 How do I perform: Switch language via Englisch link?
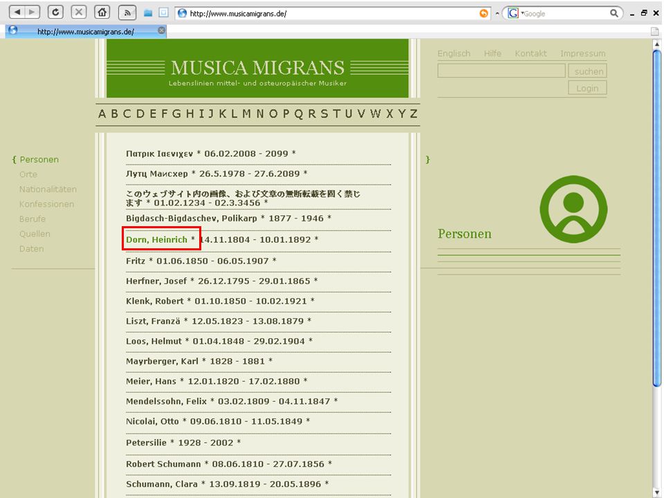click(454, 53)
